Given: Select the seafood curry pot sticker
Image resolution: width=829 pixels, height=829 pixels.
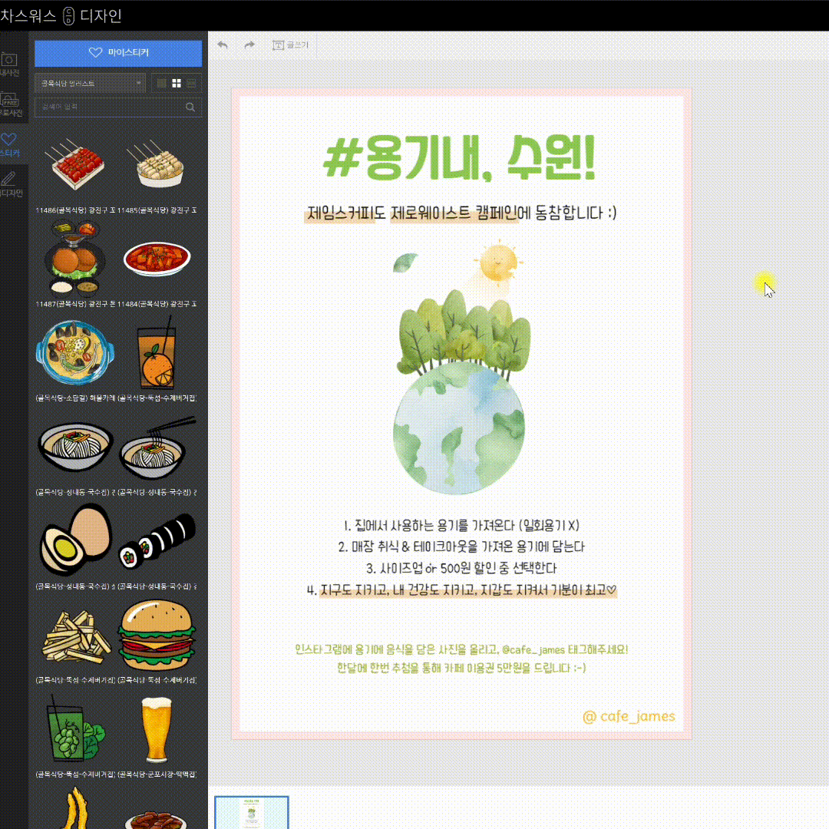Looking at the screenshot, I should pos(75,352).
